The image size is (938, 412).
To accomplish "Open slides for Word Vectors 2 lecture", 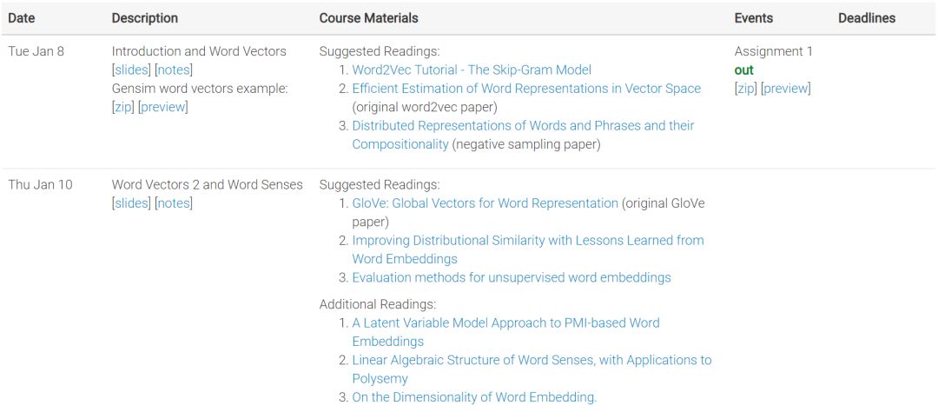I will (x=131, y=203).
